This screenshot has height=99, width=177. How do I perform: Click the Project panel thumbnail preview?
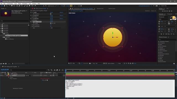click(x=6, y=13)
